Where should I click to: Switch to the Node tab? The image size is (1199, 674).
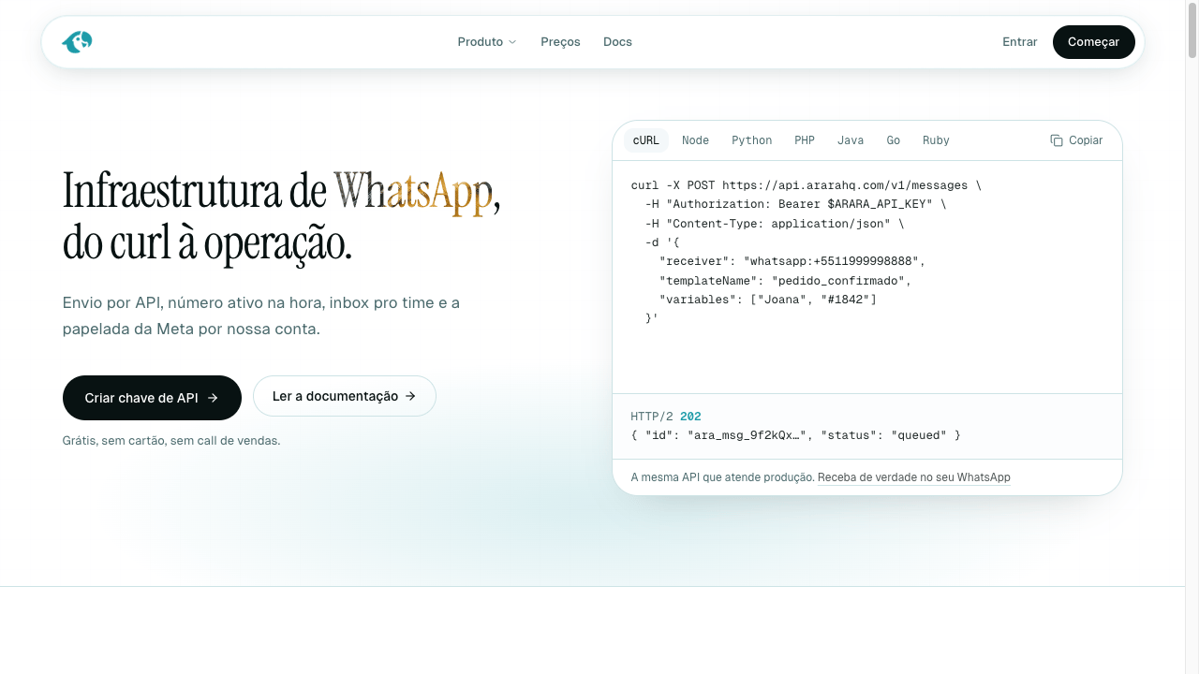695,140
